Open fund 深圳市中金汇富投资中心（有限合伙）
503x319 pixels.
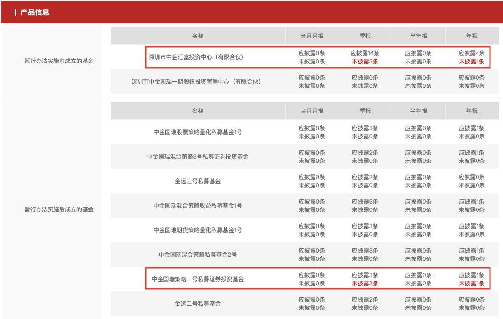point(196,57)
